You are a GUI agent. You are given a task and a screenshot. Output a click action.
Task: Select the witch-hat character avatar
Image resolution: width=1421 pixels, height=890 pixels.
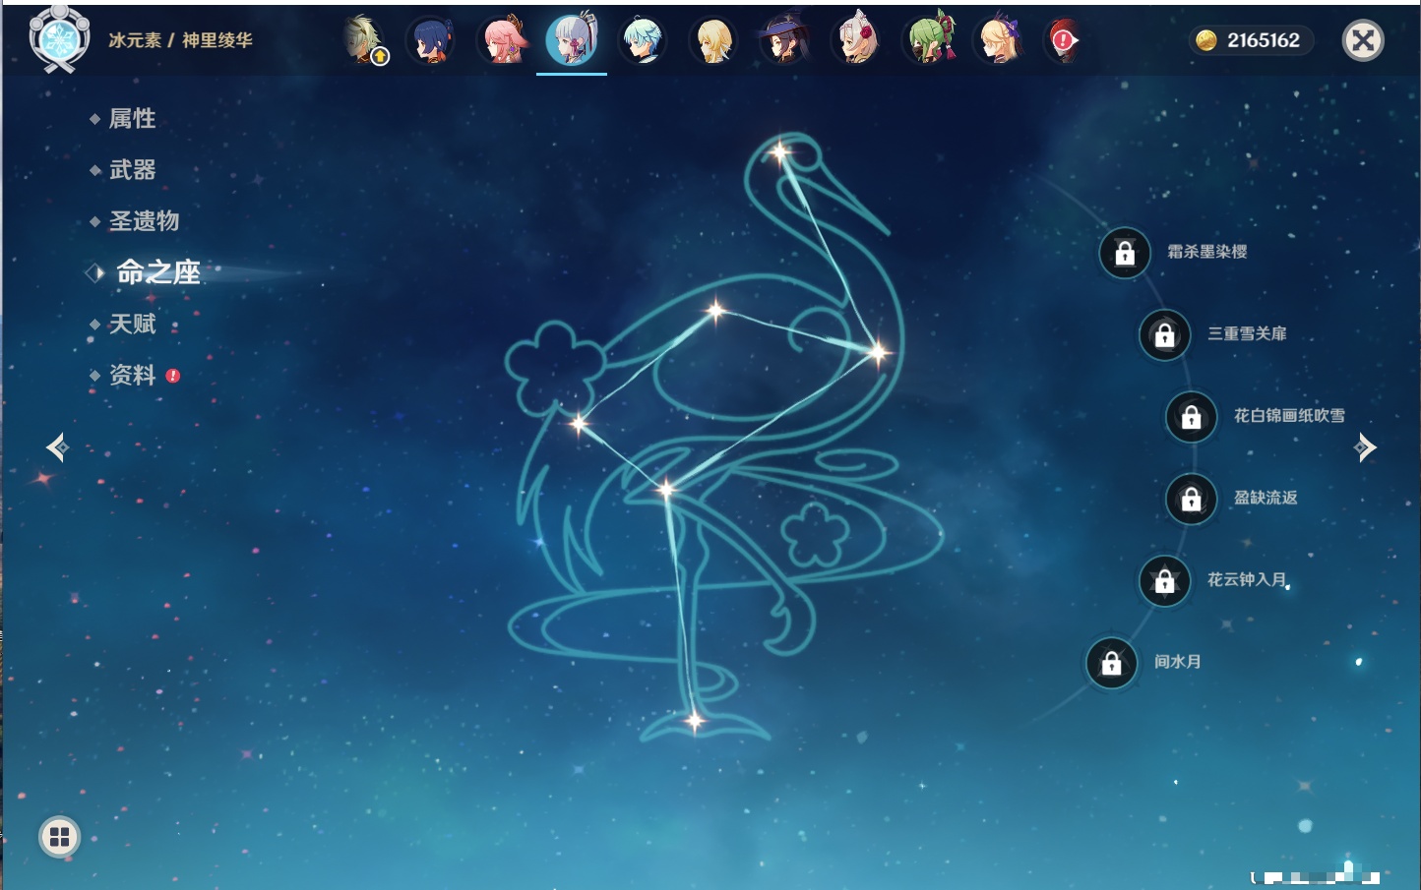pos(784,41)
